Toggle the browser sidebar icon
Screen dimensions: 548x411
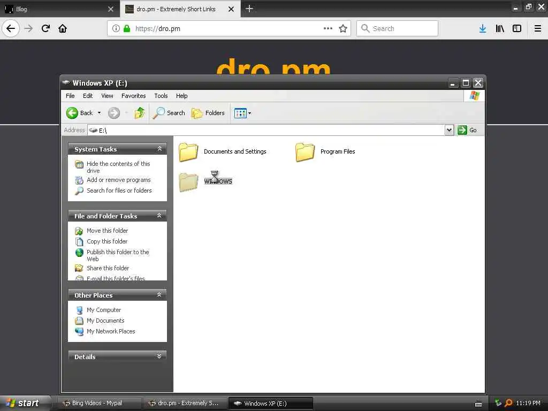(x=517, y=29)
